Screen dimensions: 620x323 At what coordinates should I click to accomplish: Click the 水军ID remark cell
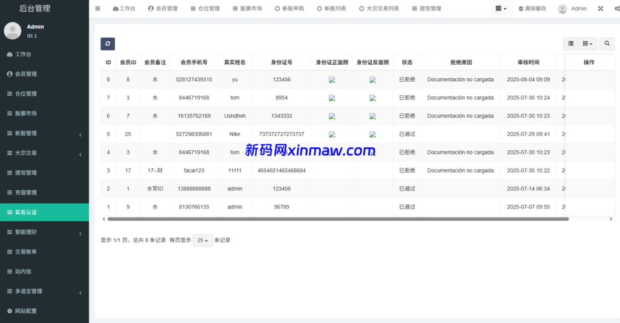click(x=155, y=189)
